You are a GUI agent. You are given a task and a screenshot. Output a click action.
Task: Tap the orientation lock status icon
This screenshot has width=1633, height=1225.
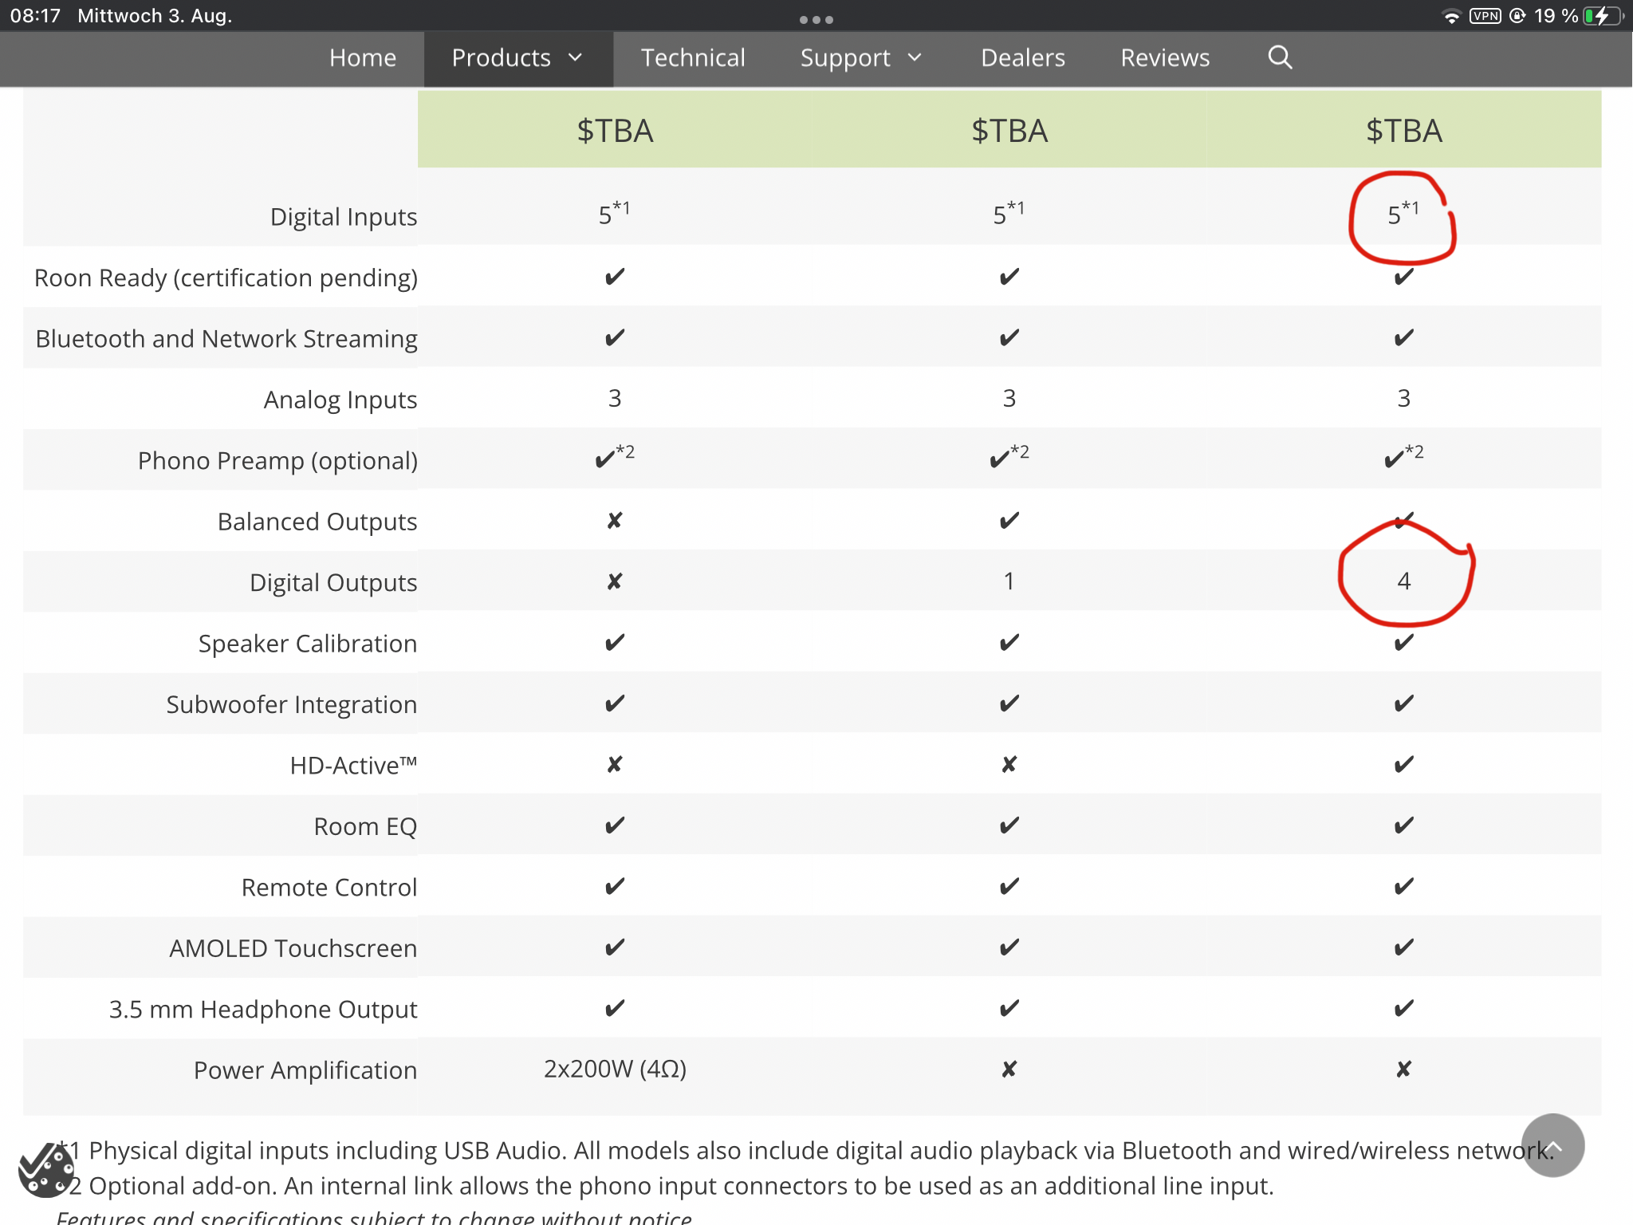coord(1518,16)
